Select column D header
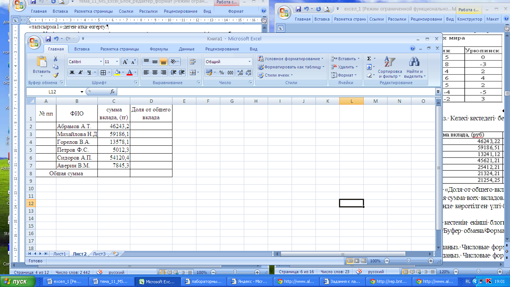 pyautogui.click(x=151, y=101)
